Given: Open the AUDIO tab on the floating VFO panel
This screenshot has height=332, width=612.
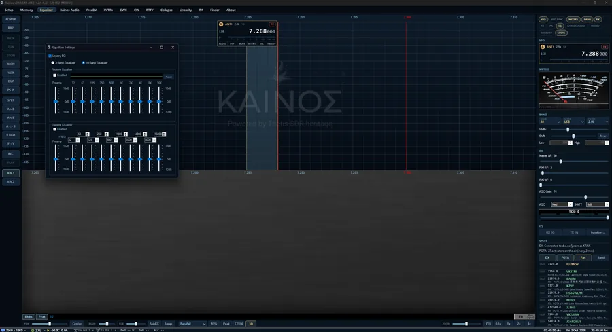Looking at the screenshot, I should click(x=222, y=43).
